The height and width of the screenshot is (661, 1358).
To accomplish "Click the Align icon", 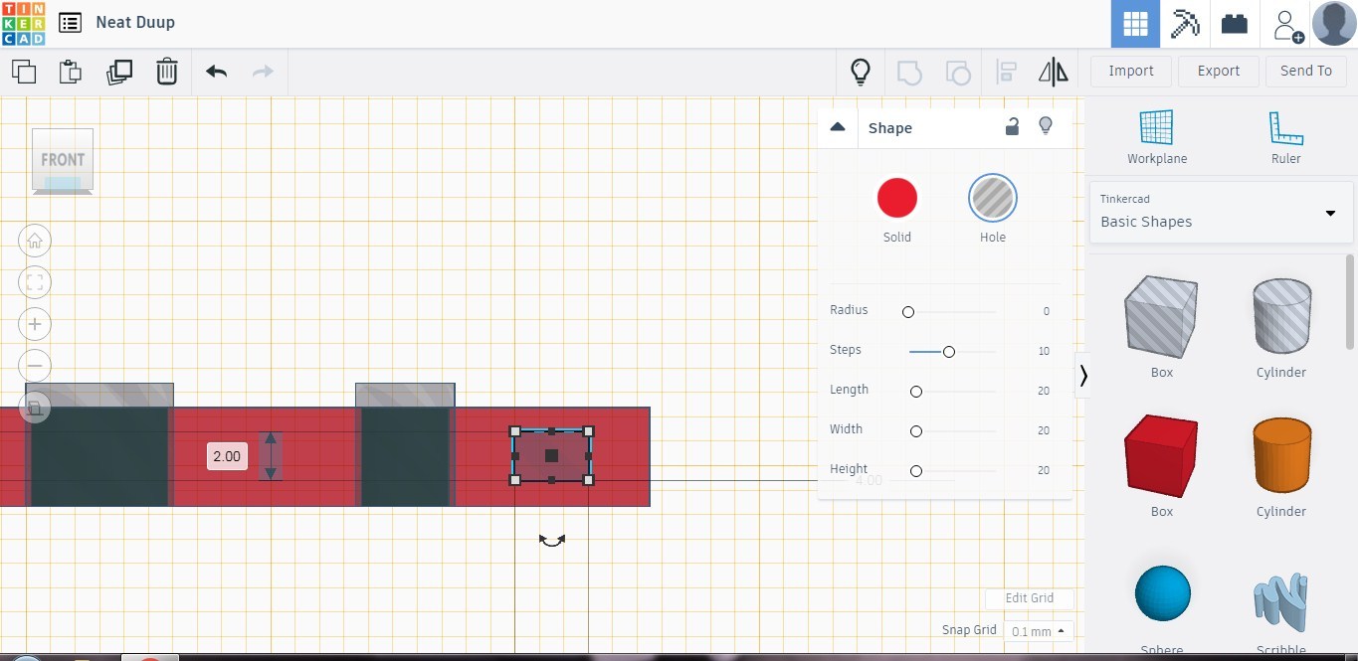I will pos(1006,72).
